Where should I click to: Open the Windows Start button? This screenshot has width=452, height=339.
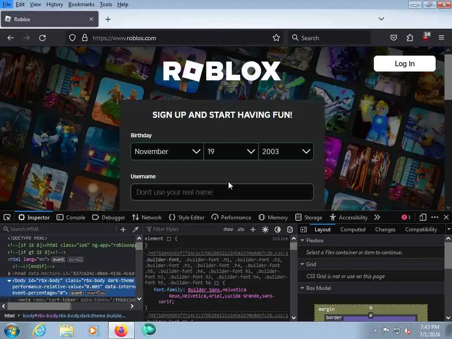[12, 330]
